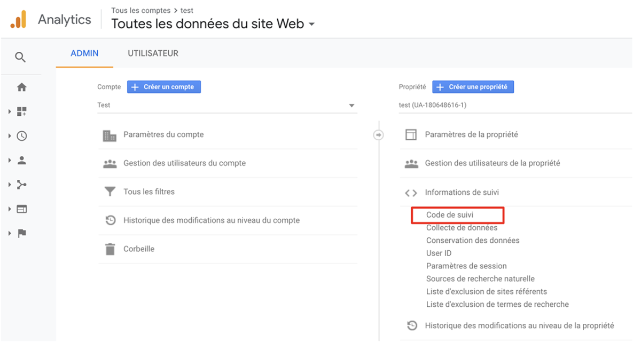Click the 'Analytics' title text
Screen dimensions: 641x342
pos(65,20)
